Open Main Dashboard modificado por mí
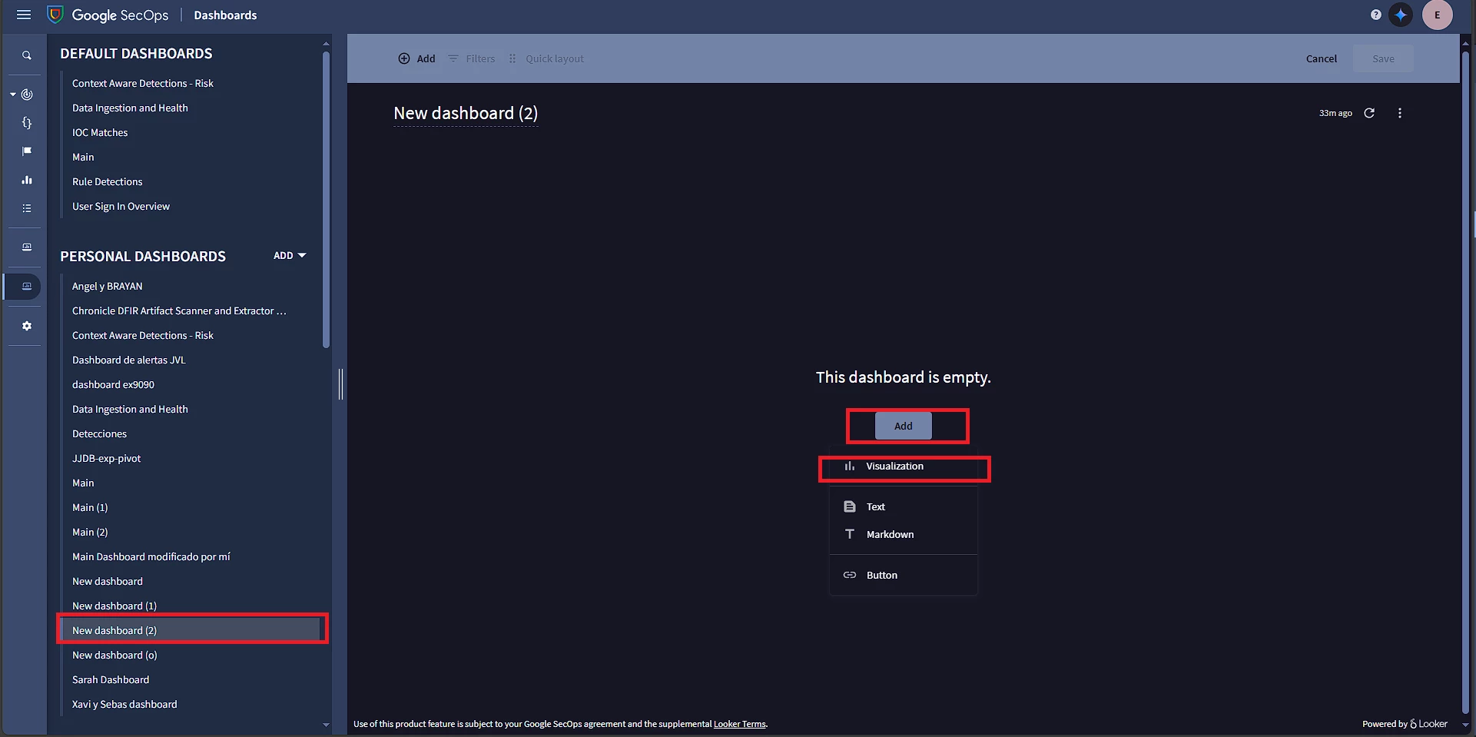 [151, 556]
